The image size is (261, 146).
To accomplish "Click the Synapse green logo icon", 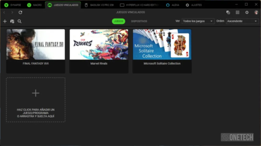I will tap(6, 5).
